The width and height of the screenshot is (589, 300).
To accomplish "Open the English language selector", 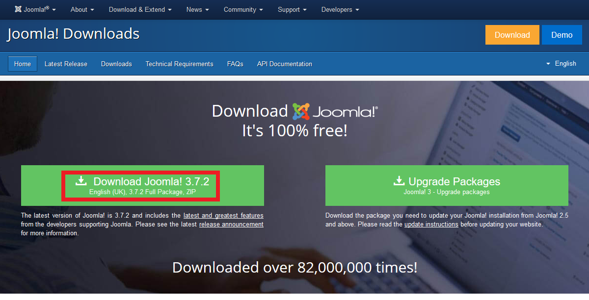I will [x=561, y=63].
